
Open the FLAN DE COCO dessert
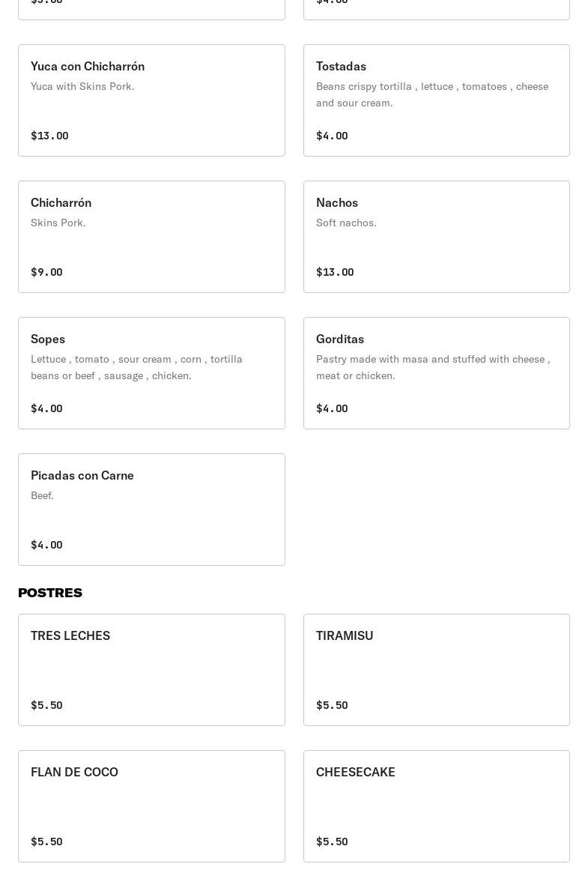(x=151, y=806)
